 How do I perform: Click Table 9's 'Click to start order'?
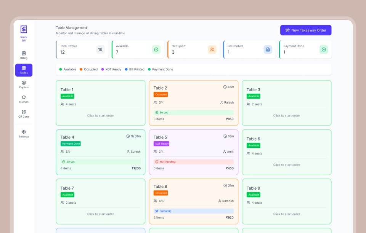286,214
